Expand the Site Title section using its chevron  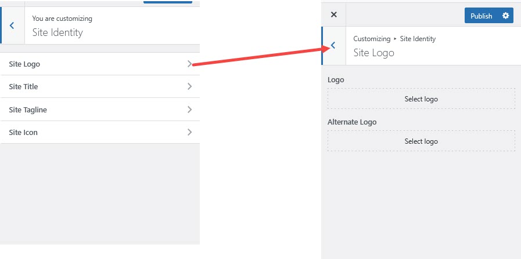point(189,86)
